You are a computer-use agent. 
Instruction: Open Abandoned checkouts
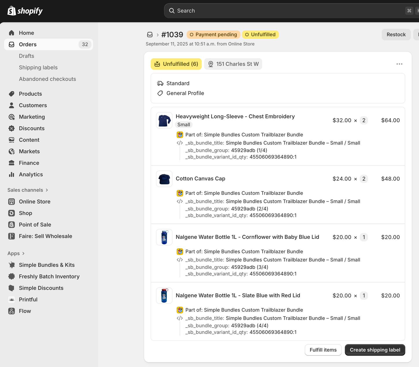pos(47,79)
